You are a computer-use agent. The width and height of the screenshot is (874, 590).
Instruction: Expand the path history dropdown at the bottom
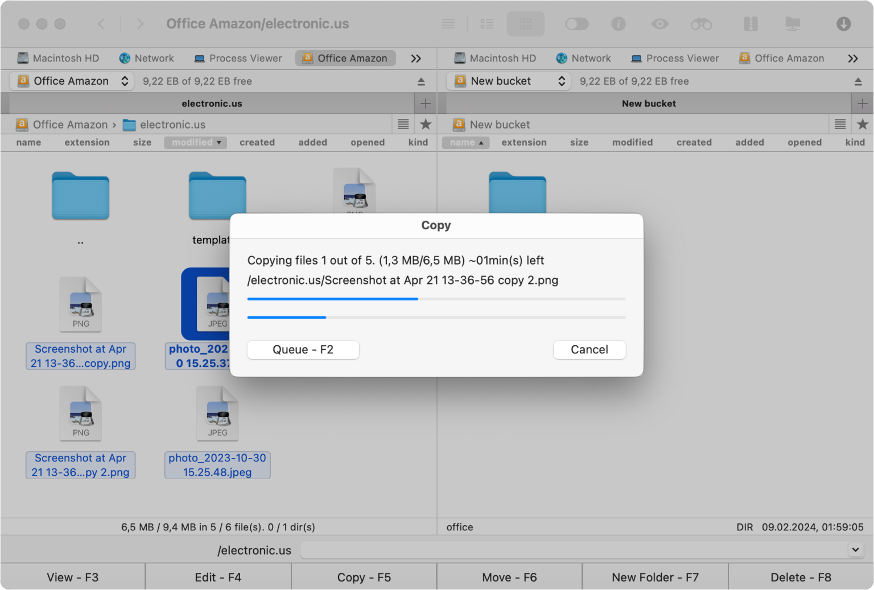[x=855, y=550]
